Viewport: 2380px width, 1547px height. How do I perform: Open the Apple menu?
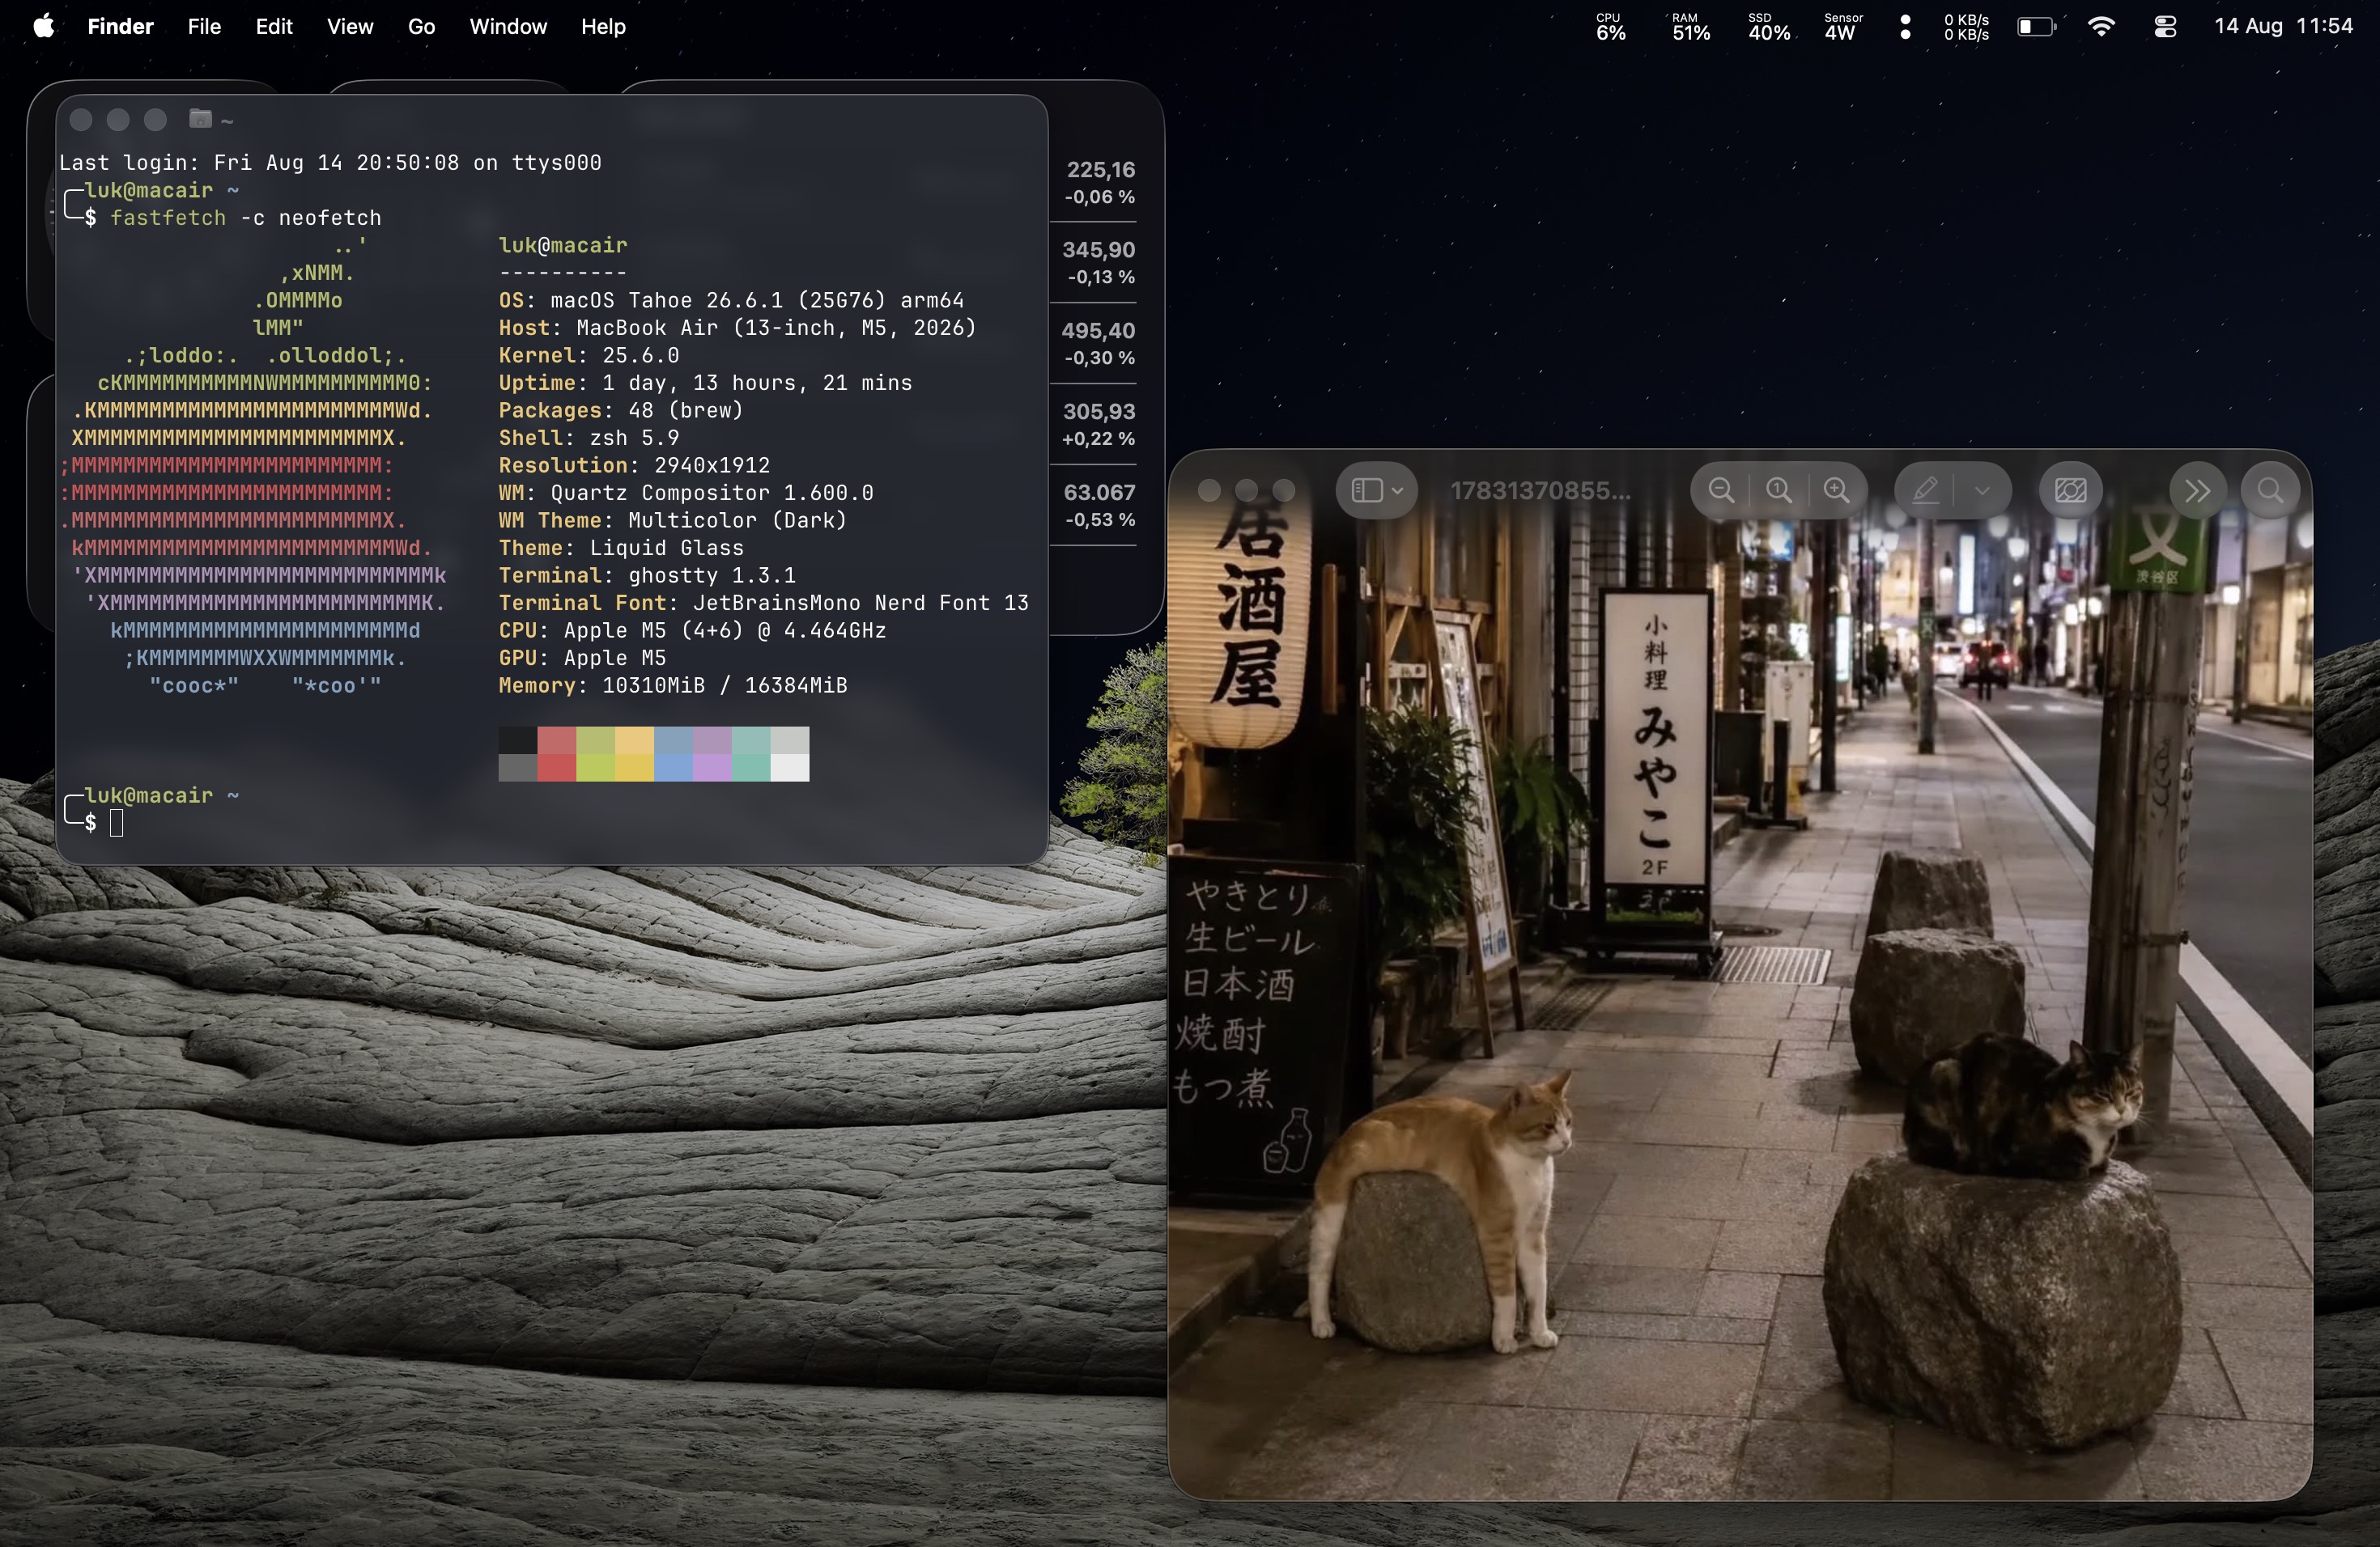coord(43,26)
